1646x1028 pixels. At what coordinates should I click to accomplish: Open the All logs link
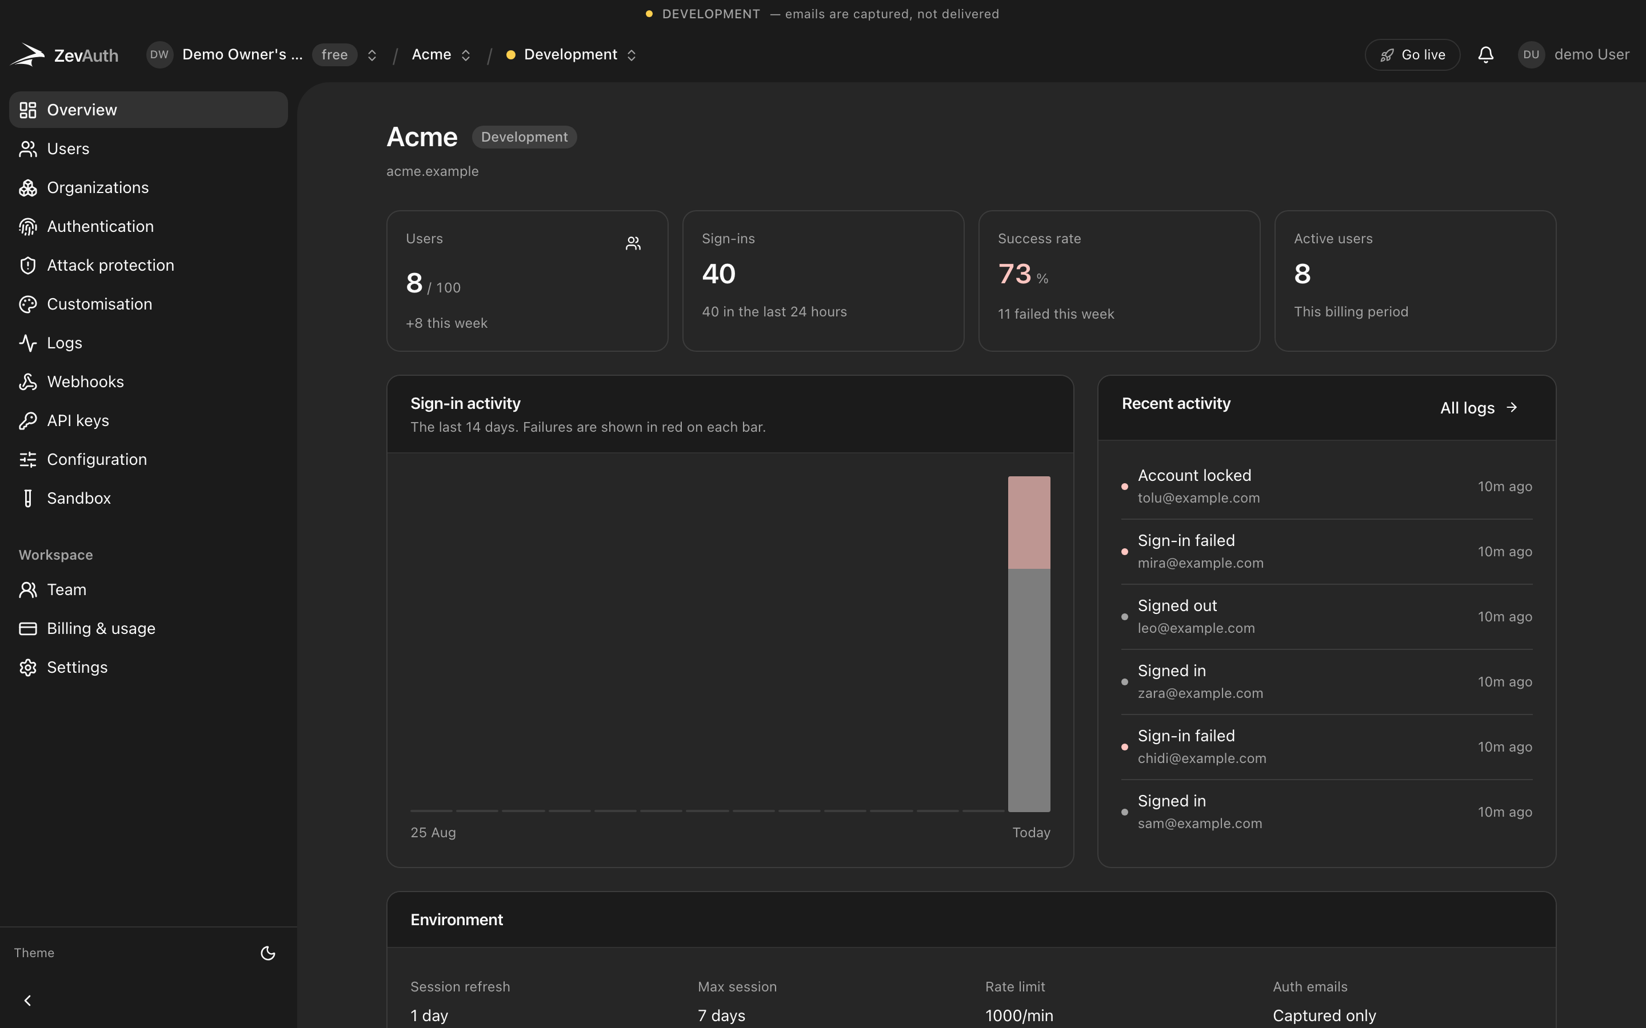pyautogui.click(x=1479, y=408)
